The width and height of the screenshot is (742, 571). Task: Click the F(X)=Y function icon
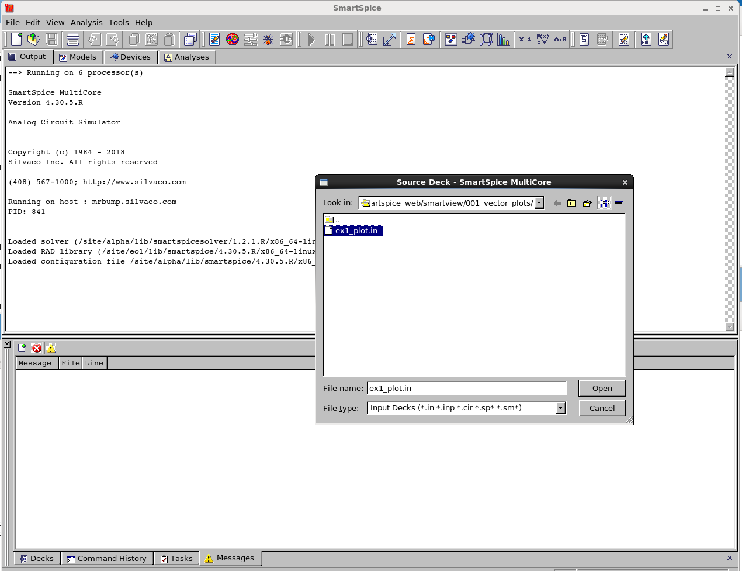543,39
